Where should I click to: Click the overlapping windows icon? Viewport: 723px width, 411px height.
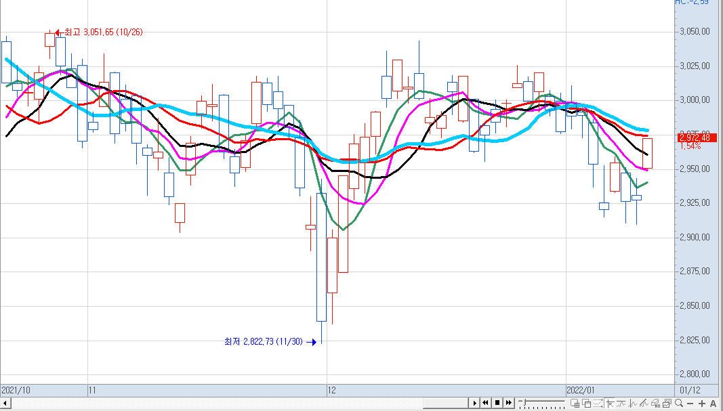(x=587, y=404)
